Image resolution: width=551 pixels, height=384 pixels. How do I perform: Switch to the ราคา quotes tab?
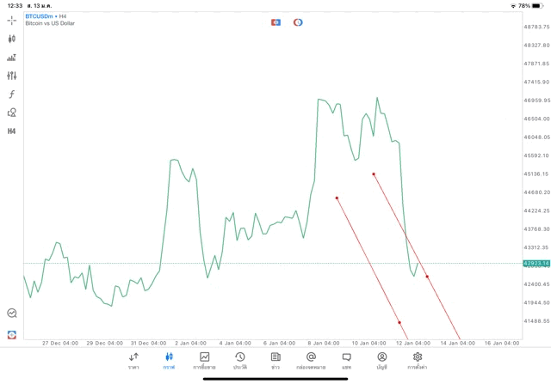coord(133,360)
